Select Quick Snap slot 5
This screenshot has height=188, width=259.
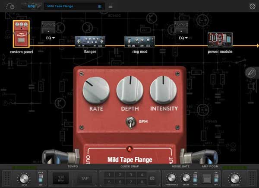tap(109, 182)
